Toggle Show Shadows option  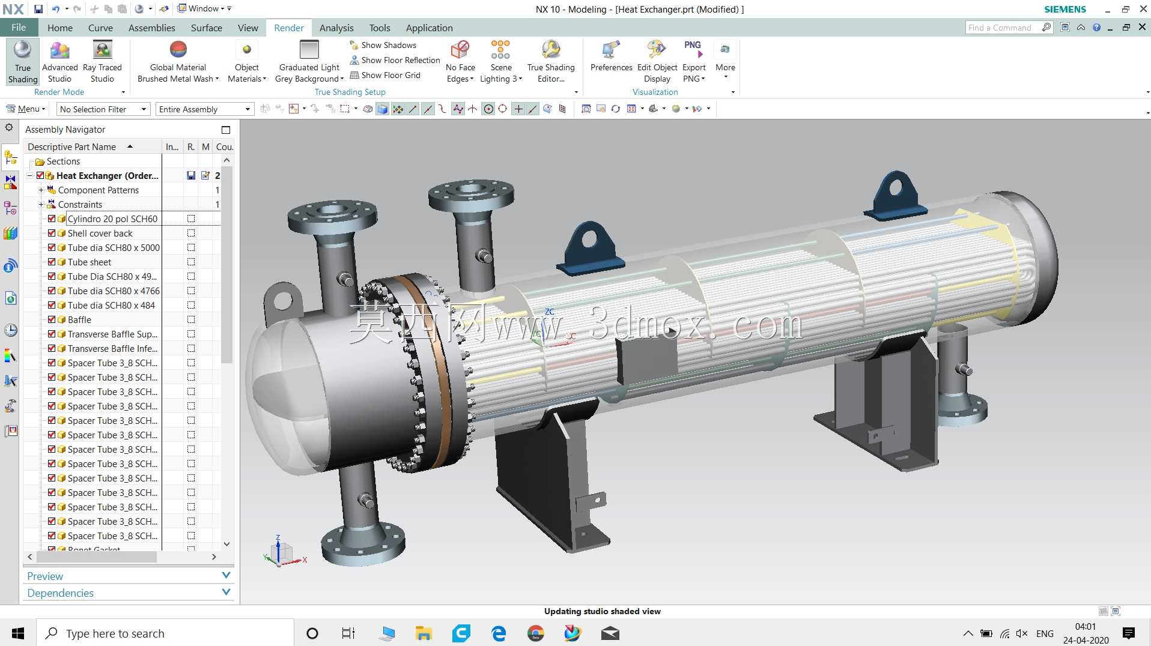click(383, 45)
